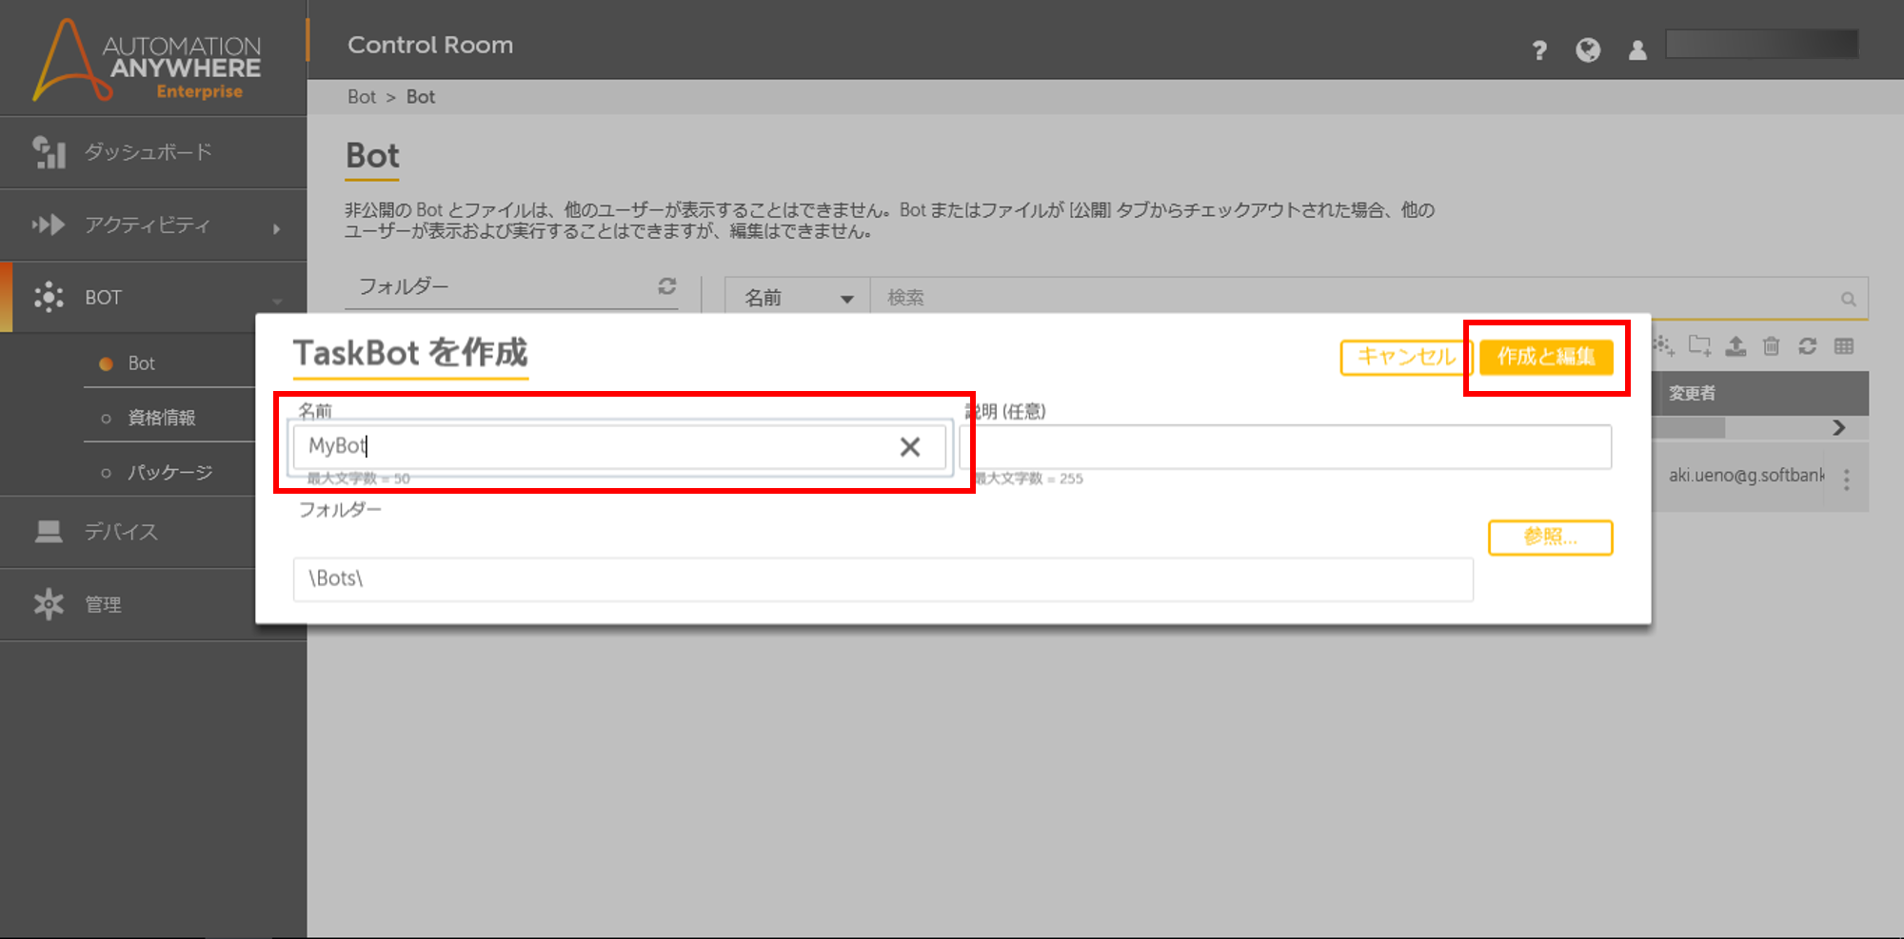The width and height of the screenshot is (1904, 939).
Task: Open the 名前 search filter dropdown
Action: point(798,298)
